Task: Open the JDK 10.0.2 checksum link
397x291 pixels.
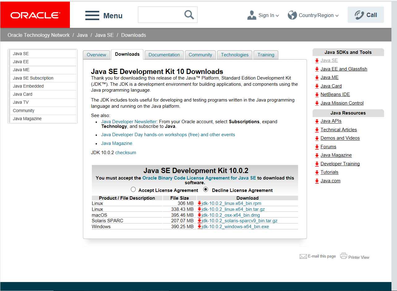Action: (x=126, y=153)
